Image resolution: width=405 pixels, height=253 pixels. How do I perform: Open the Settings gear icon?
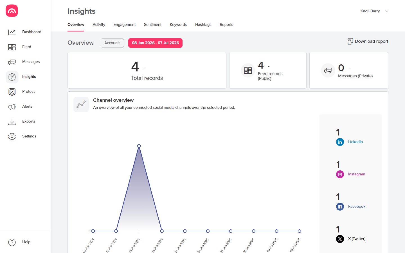(12, 136)
